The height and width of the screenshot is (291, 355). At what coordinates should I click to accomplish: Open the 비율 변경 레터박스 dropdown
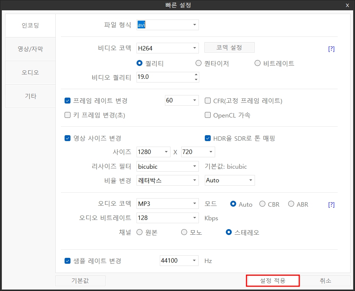coord(194,180)
